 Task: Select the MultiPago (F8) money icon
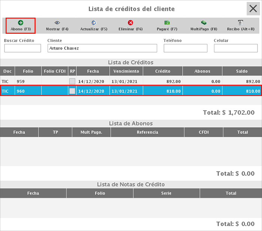coord(204,22)
